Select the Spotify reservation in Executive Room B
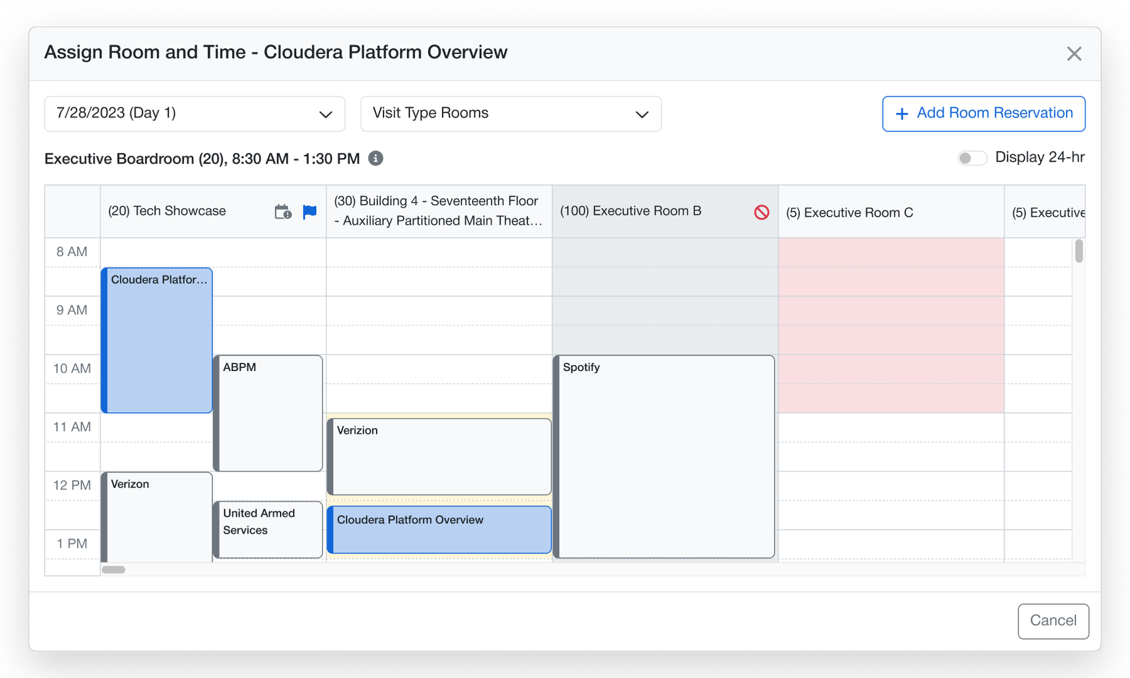This screenshot has height=678, width=1130. pyautogui.click(x=663, y=457)
